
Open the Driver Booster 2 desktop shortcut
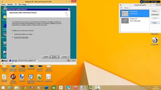pos(13,78)
